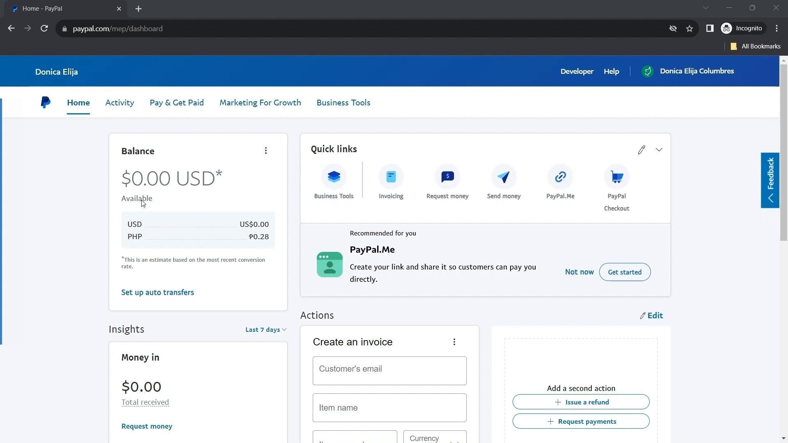Open the Feedback side panel tab
Viewport: 788px width, 443px height.
[770, 180]
